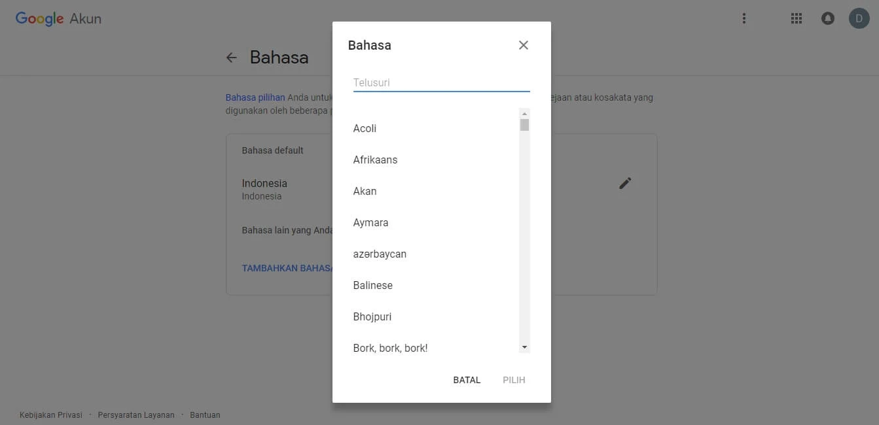
Task: Open the notifications bell icon
Action: [x=827, y=18]
